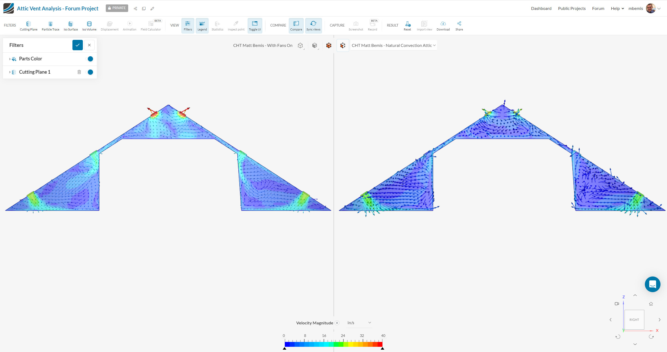
Task: Toggle Cutting Plane 1 visibility switch
Action: [x=89, y=72]
